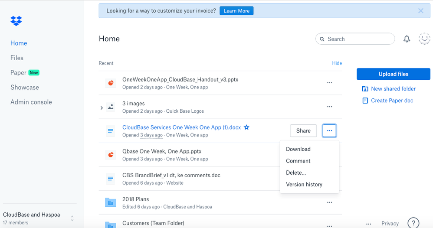Choose Download from the context menu
Screen dimensions: 433x228
tap(298, 149)
